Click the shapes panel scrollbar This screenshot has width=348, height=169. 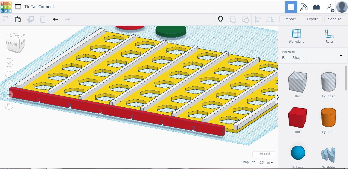346,78
